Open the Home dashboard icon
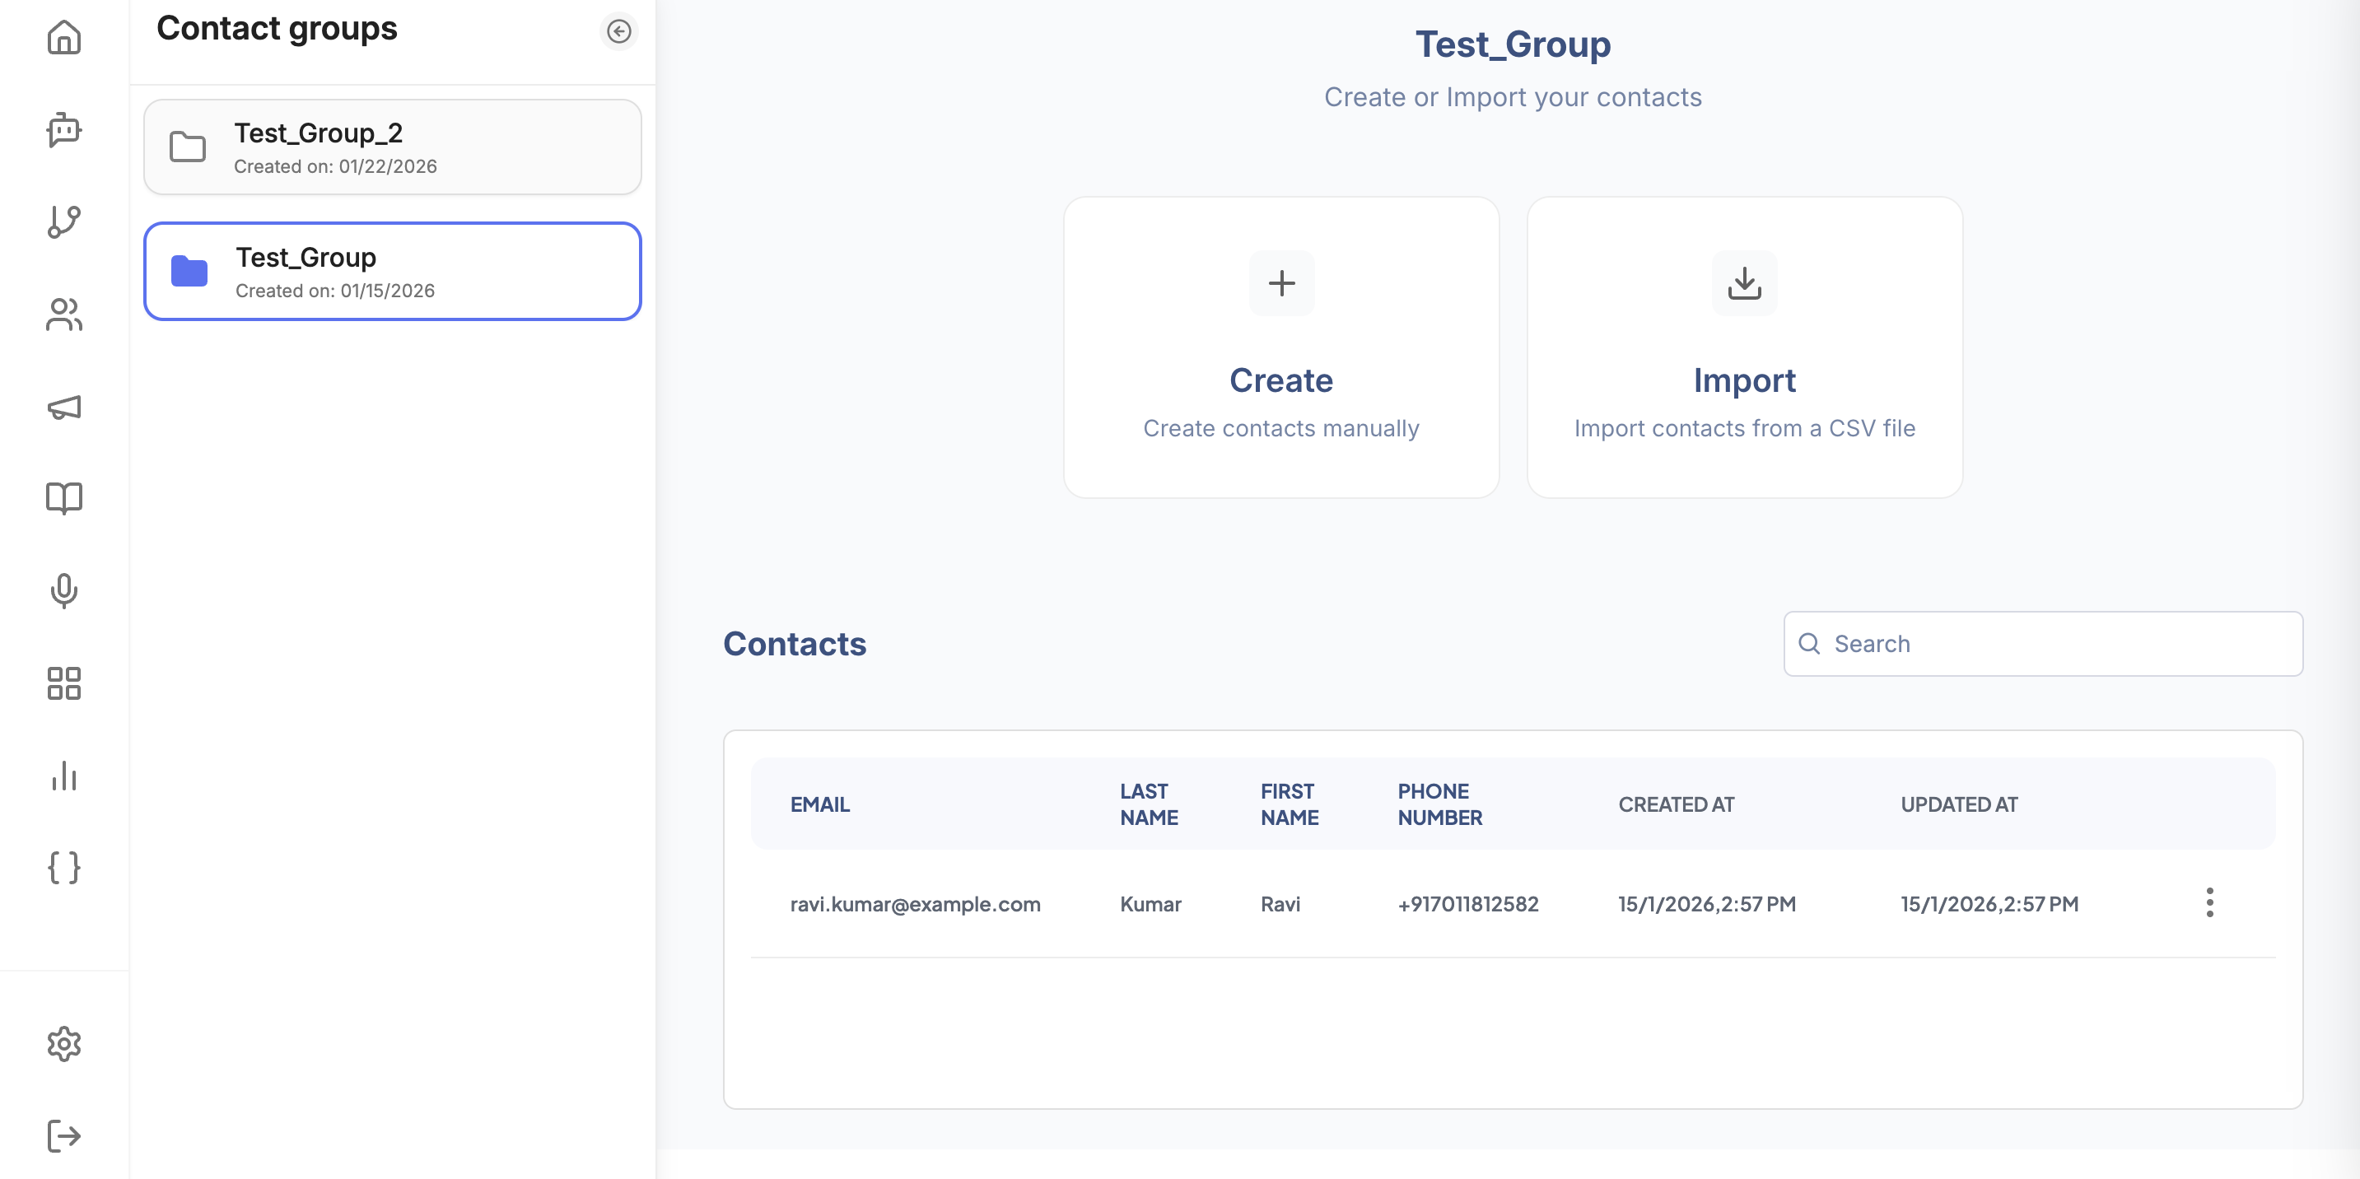 coord(63,39)
